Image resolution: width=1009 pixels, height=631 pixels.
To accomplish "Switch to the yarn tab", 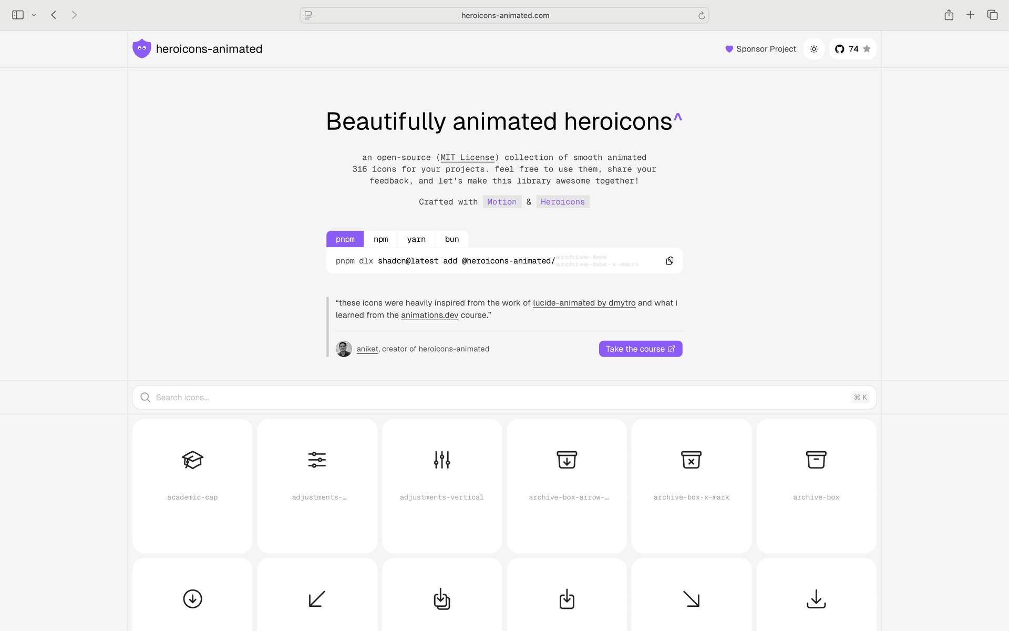I will tap(416, 239).
